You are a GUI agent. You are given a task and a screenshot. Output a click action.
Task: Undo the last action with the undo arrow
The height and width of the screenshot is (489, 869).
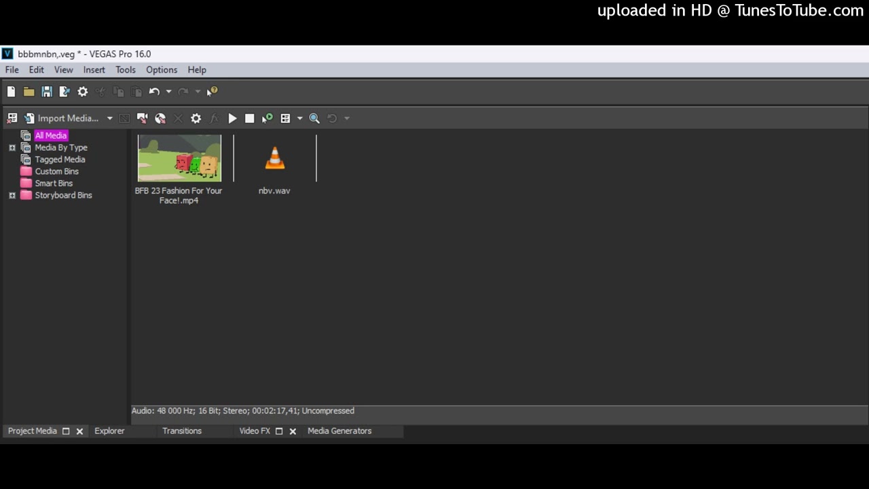154,92
